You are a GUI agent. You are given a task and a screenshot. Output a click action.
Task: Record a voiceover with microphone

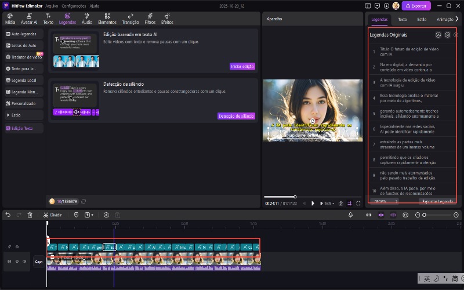pos(350,215)
